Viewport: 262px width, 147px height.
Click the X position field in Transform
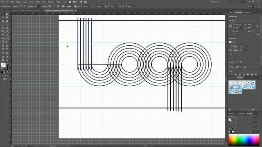[x=239, y=24]
